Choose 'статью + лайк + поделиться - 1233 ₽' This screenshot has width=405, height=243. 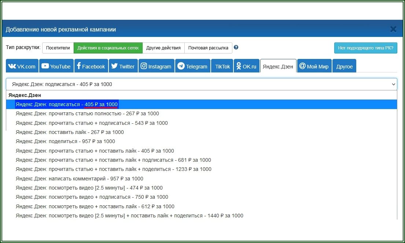[x=202, y=169]
